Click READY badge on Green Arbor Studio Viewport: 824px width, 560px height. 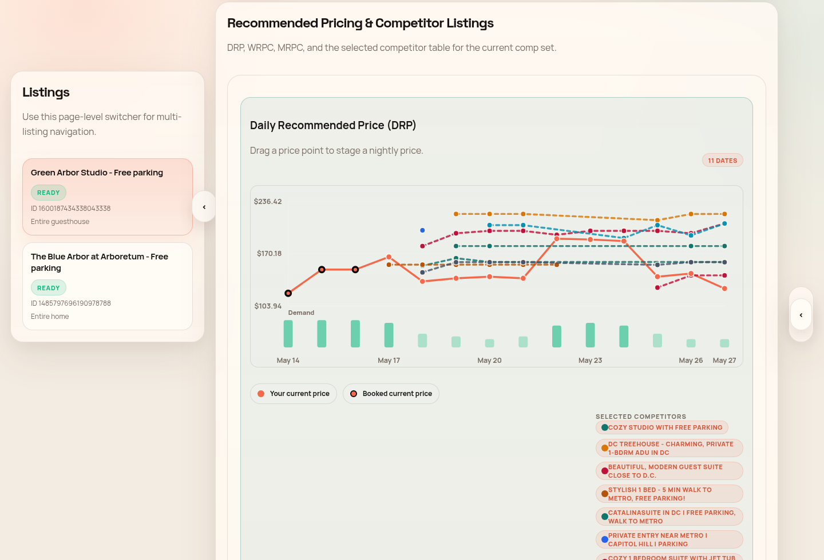point(49,193)
